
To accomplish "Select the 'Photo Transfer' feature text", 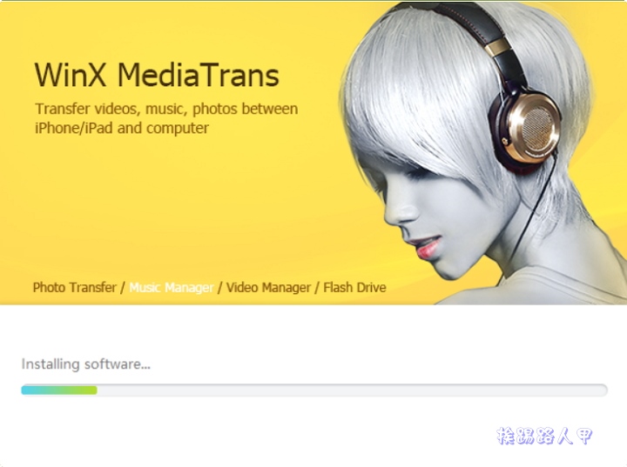I will click(74, 287).
